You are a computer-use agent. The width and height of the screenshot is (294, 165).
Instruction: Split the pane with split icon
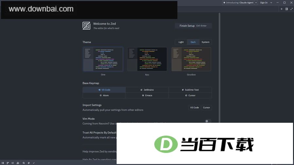pos(286,9)
